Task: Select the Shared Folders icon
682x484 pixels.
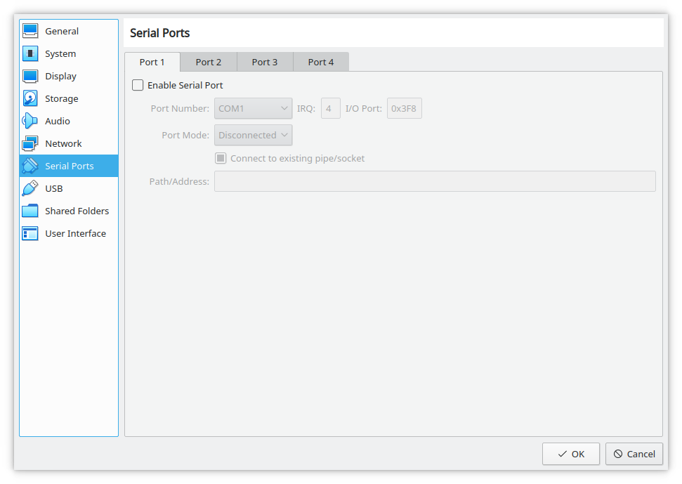Action: [30, 211]
